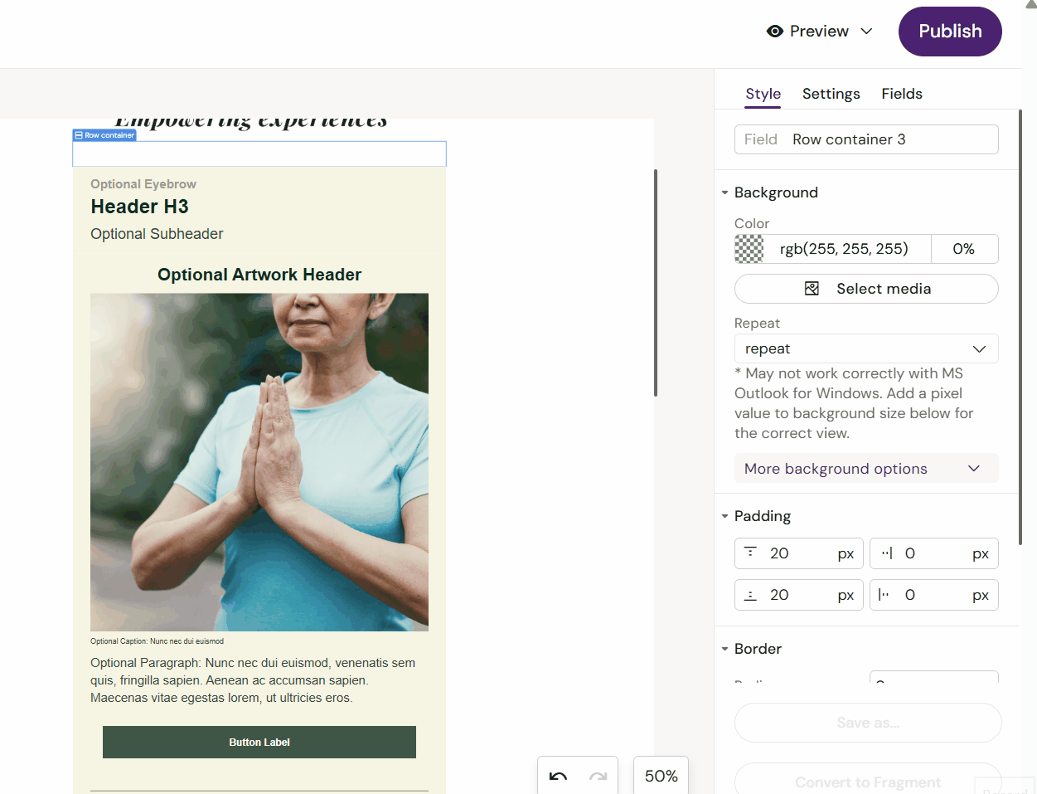Click the top padding icon

[x=750, y=553]
